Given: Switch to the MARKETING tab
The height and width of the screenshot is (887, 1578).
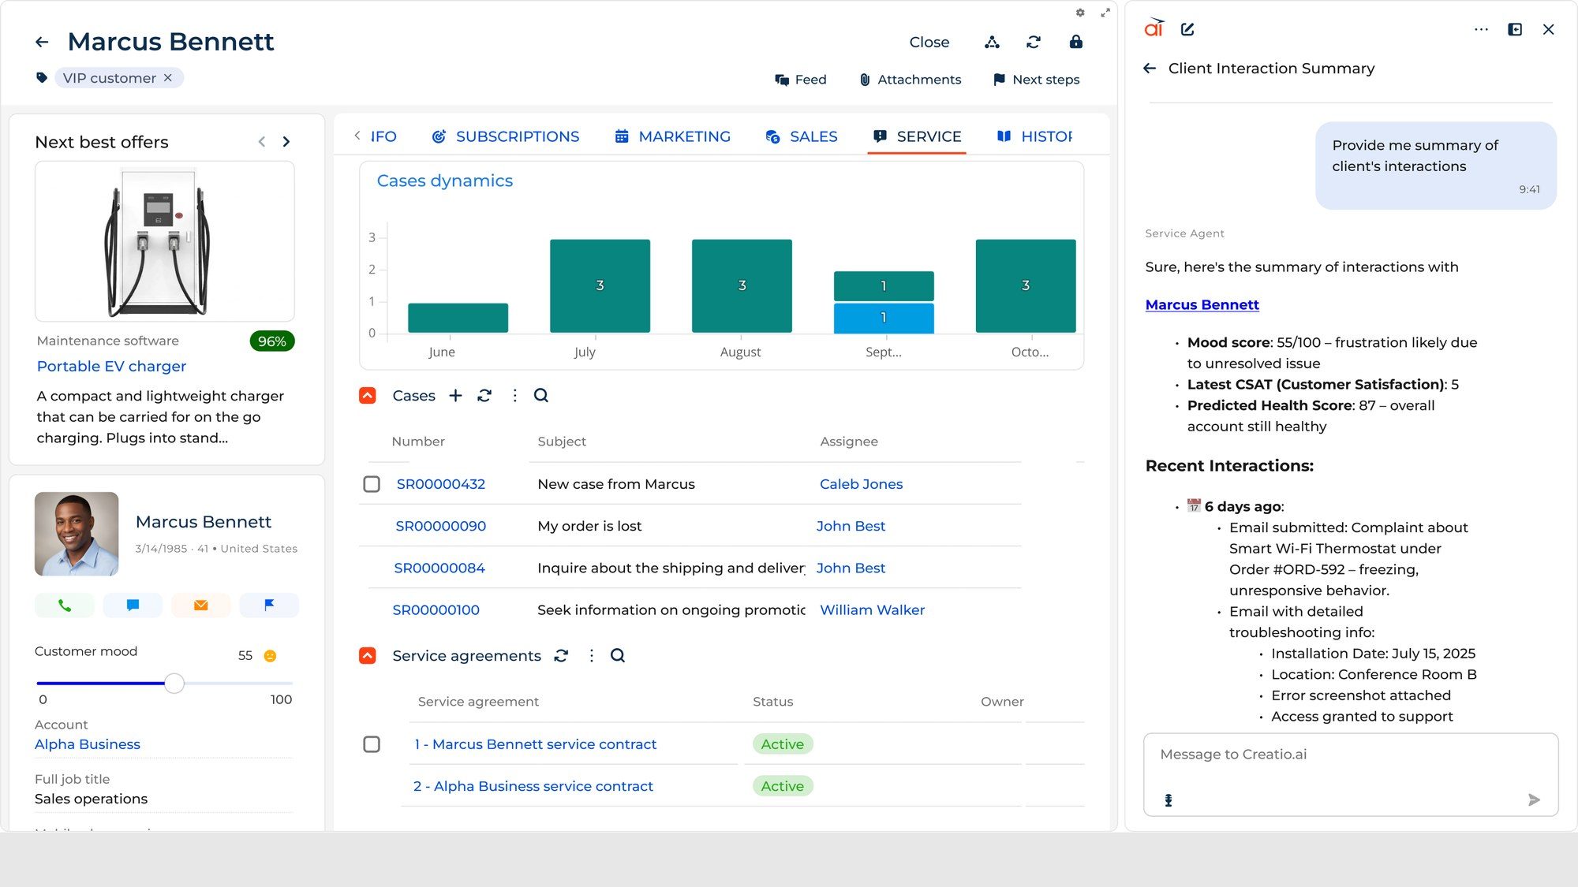Looking at the screenshot, I should tap(672, 136).
